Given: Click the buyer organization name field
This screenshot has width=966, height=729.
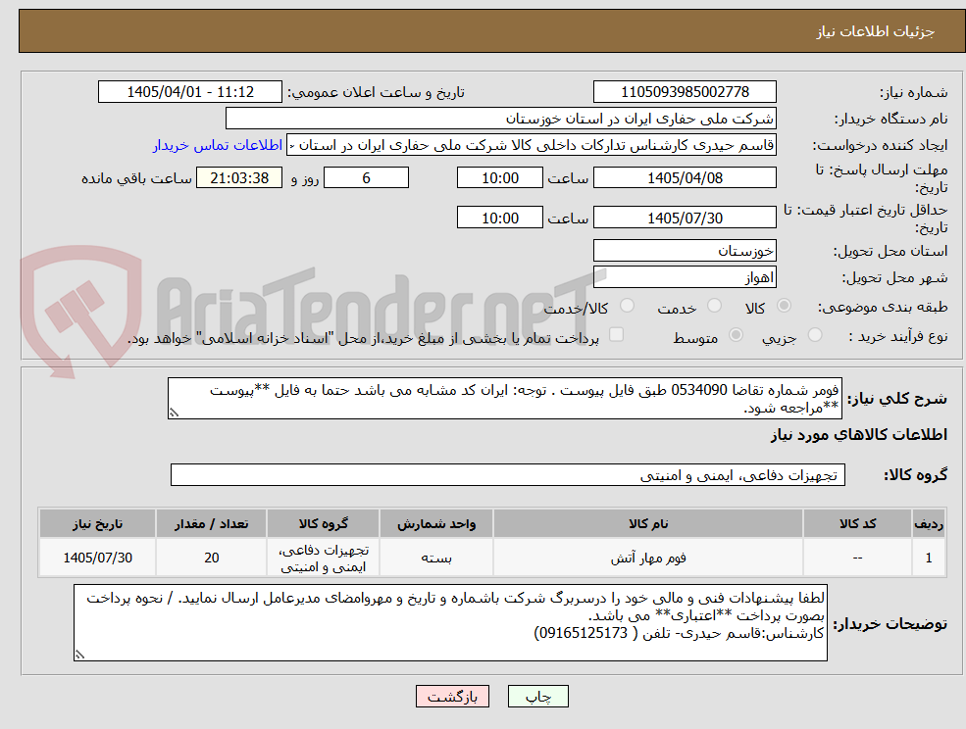Looking at the screenshot, I should [500, 119].
